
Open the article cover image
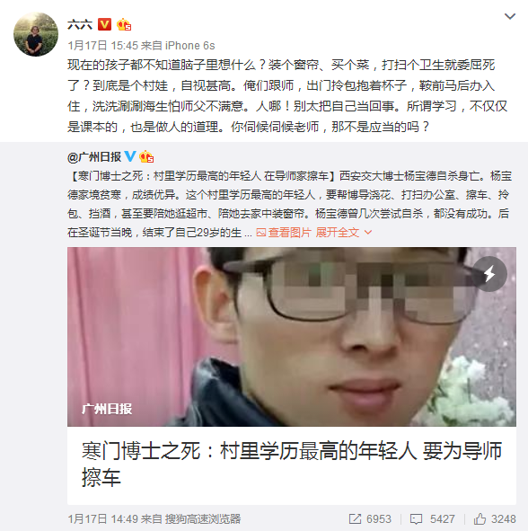tap(292, 337)
